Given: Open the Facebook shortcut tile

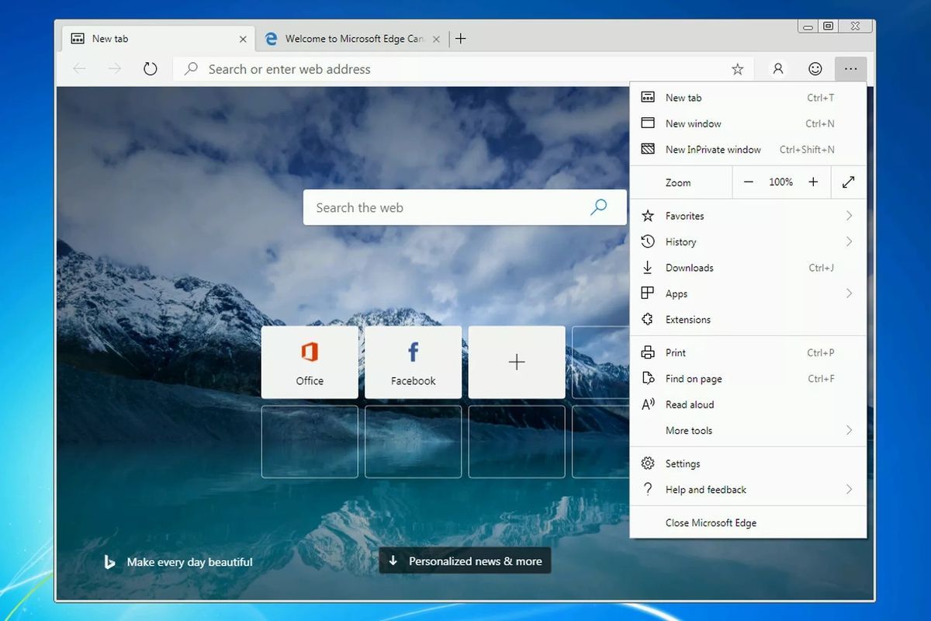Looking at the screenshot, I should pos(413,362).
